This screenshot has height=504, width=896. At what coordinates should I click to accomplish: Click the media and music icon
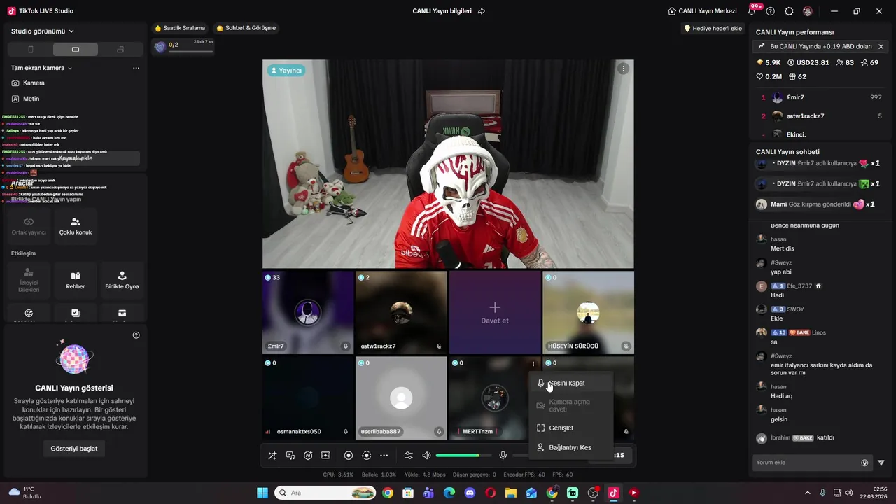(290, 456)
